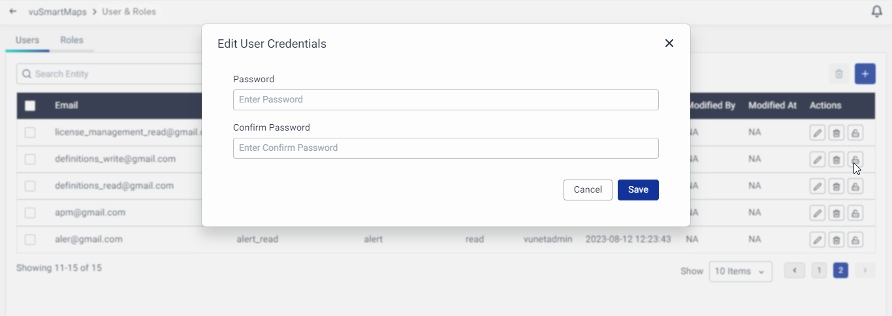Viewport: 892px width, 316px height.
Task: Expand the 10 Items page size dropdown
Action: click(x=741, y=271)
